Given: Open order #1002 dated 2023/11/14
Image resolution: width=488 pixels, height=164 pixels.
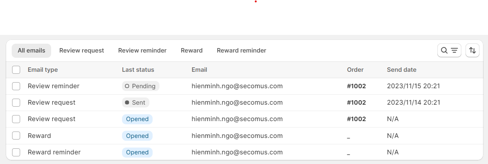Looking at the screenshot, I should pyautogui.click(x=356, y=103).
